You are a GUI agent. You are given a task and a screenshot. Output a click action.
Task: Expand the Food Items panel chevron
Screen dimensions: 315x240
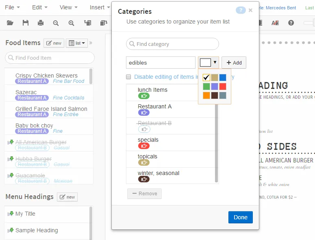[91, 43]
